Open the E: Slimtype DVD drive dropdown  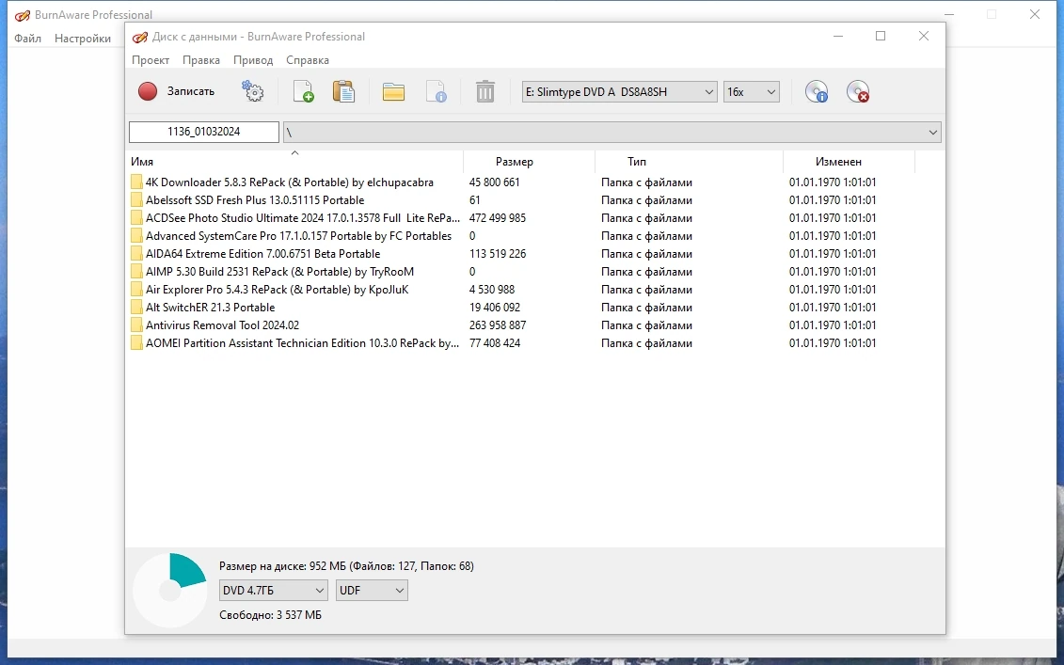pyautogui.click(x=619, y=91)
